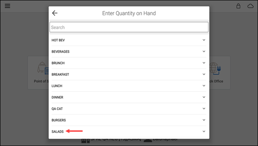Click the lock icon in header
258x146 pixels.
tap(238, 6)
